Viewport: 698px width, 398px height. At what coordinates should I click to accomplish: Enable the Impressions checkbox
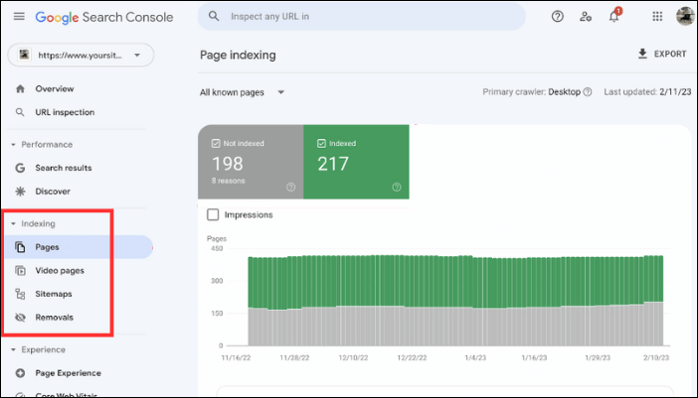click(213, 215)
